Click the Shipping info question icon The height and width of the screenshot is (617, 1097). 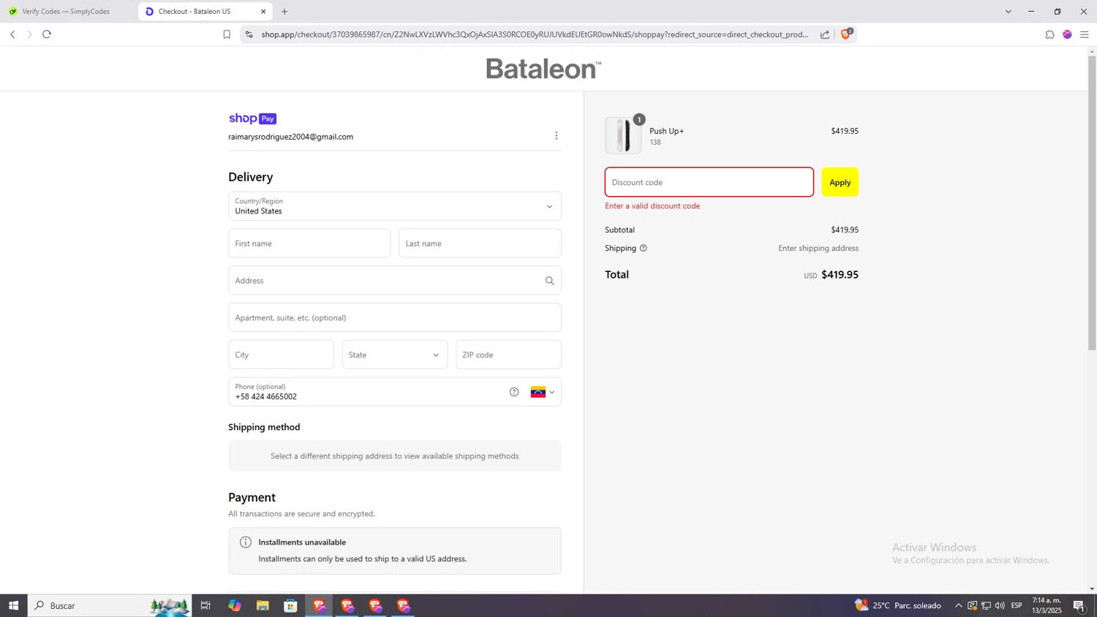(644, 249)
